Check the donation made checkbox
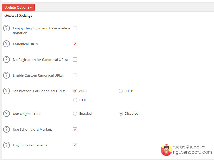 [x=75, y=28]
